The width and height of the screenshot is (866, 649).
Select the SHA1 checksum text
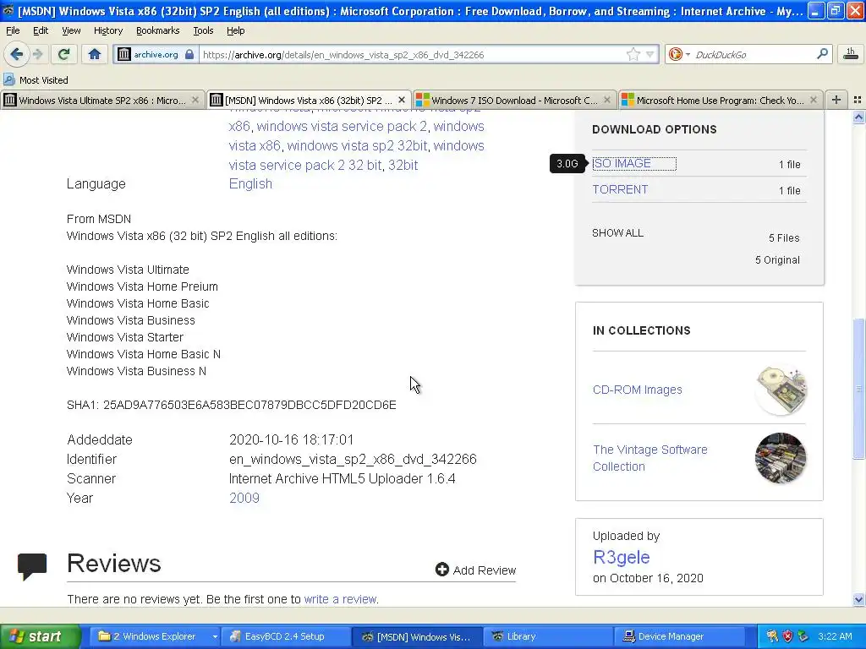click(232, 405)
